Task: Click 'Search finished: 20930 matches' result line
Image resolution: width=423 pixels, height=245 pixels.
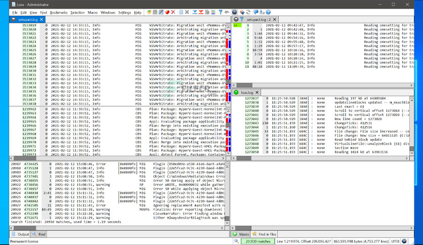Action: (66, 222)
